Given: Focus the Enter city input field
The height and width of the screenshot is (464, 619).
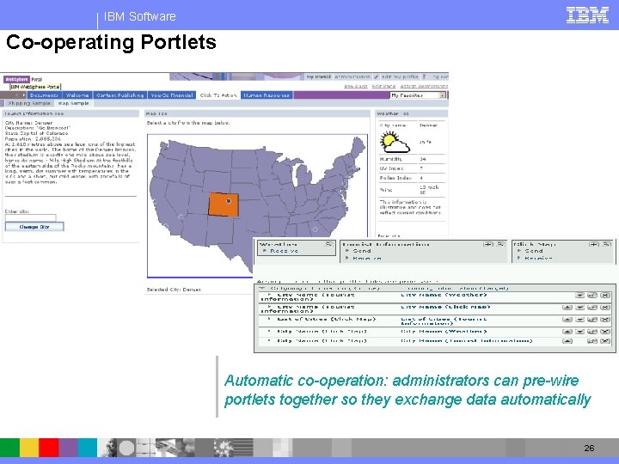Looking at the screenshot, I should pyautogui.click(x=30, y=217).
